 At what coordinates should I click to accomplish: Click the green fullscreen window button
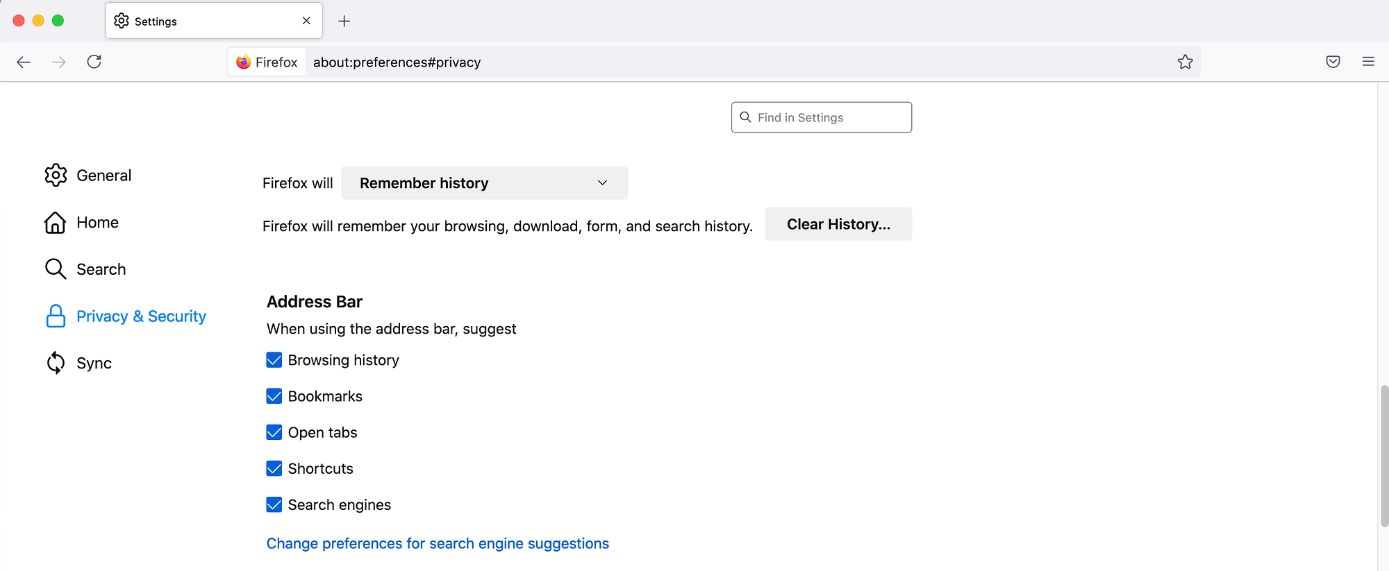point(58,21)
